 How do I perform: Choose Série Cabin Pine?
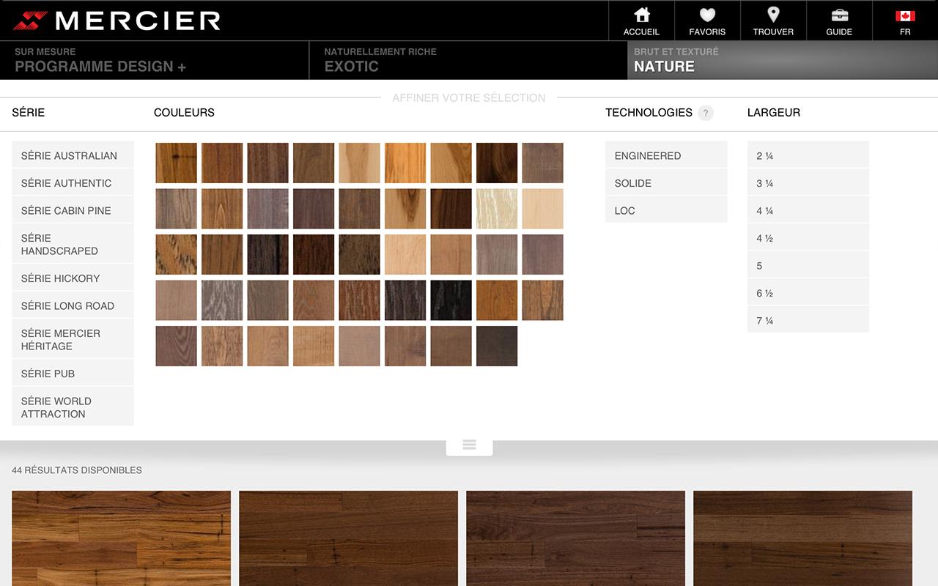click(73, 210)
